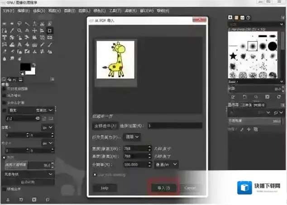
Task: Click the reset tool options icon at bottom
Action: point(48,200)
